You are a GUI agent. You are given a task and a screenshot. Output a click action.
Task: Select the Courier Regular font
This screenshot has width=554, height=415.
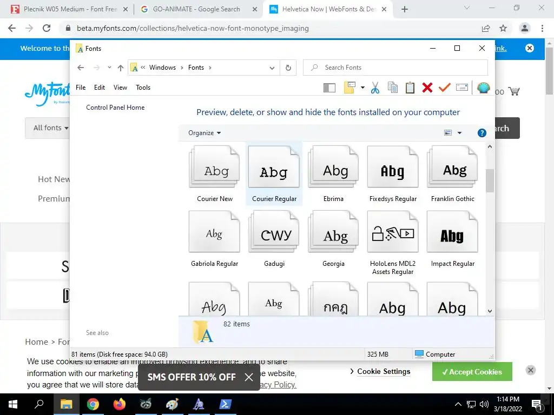[274, 174]
